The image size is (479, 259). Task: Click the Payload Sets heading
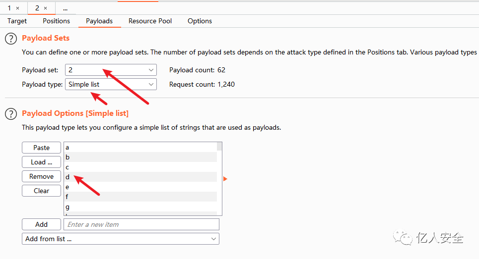[x=46, y=38]
